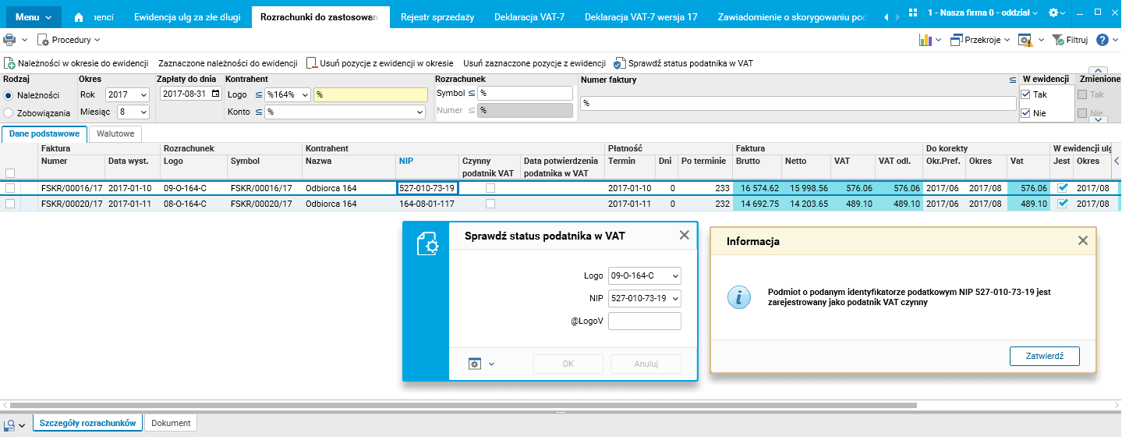Viewport: 1122px width, 437px height.
Task: Click Numer faktury filter operator ≤ icon
Action: coord(1013,80)
